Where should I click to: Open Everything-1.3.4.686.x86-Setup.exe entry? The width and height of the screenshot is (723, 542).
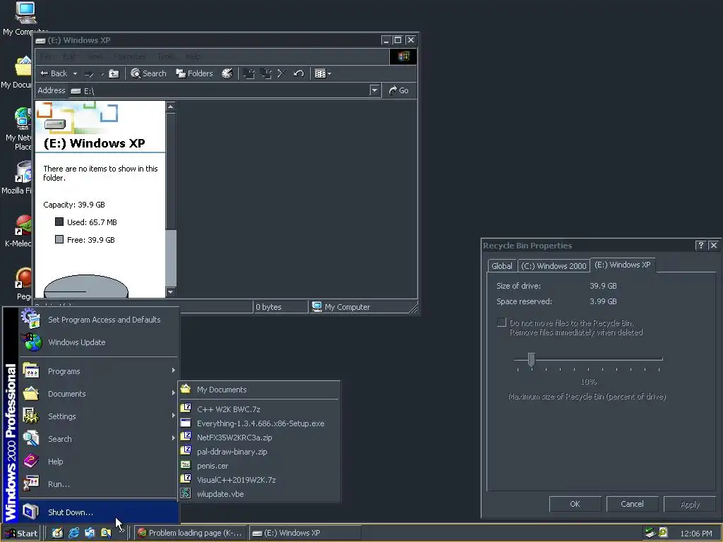coord(259,423)
